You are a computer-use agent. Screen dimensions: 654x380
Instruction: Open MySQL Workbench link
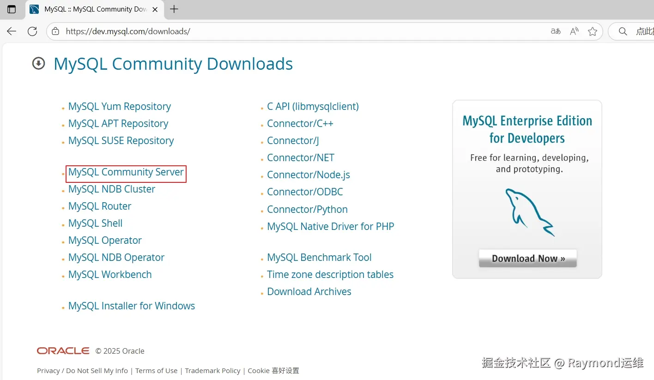coord(110,274)
